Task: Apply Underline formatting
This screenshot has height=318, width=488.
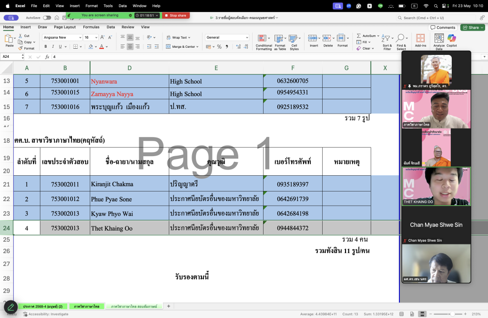Action: [x=60, y=46]
